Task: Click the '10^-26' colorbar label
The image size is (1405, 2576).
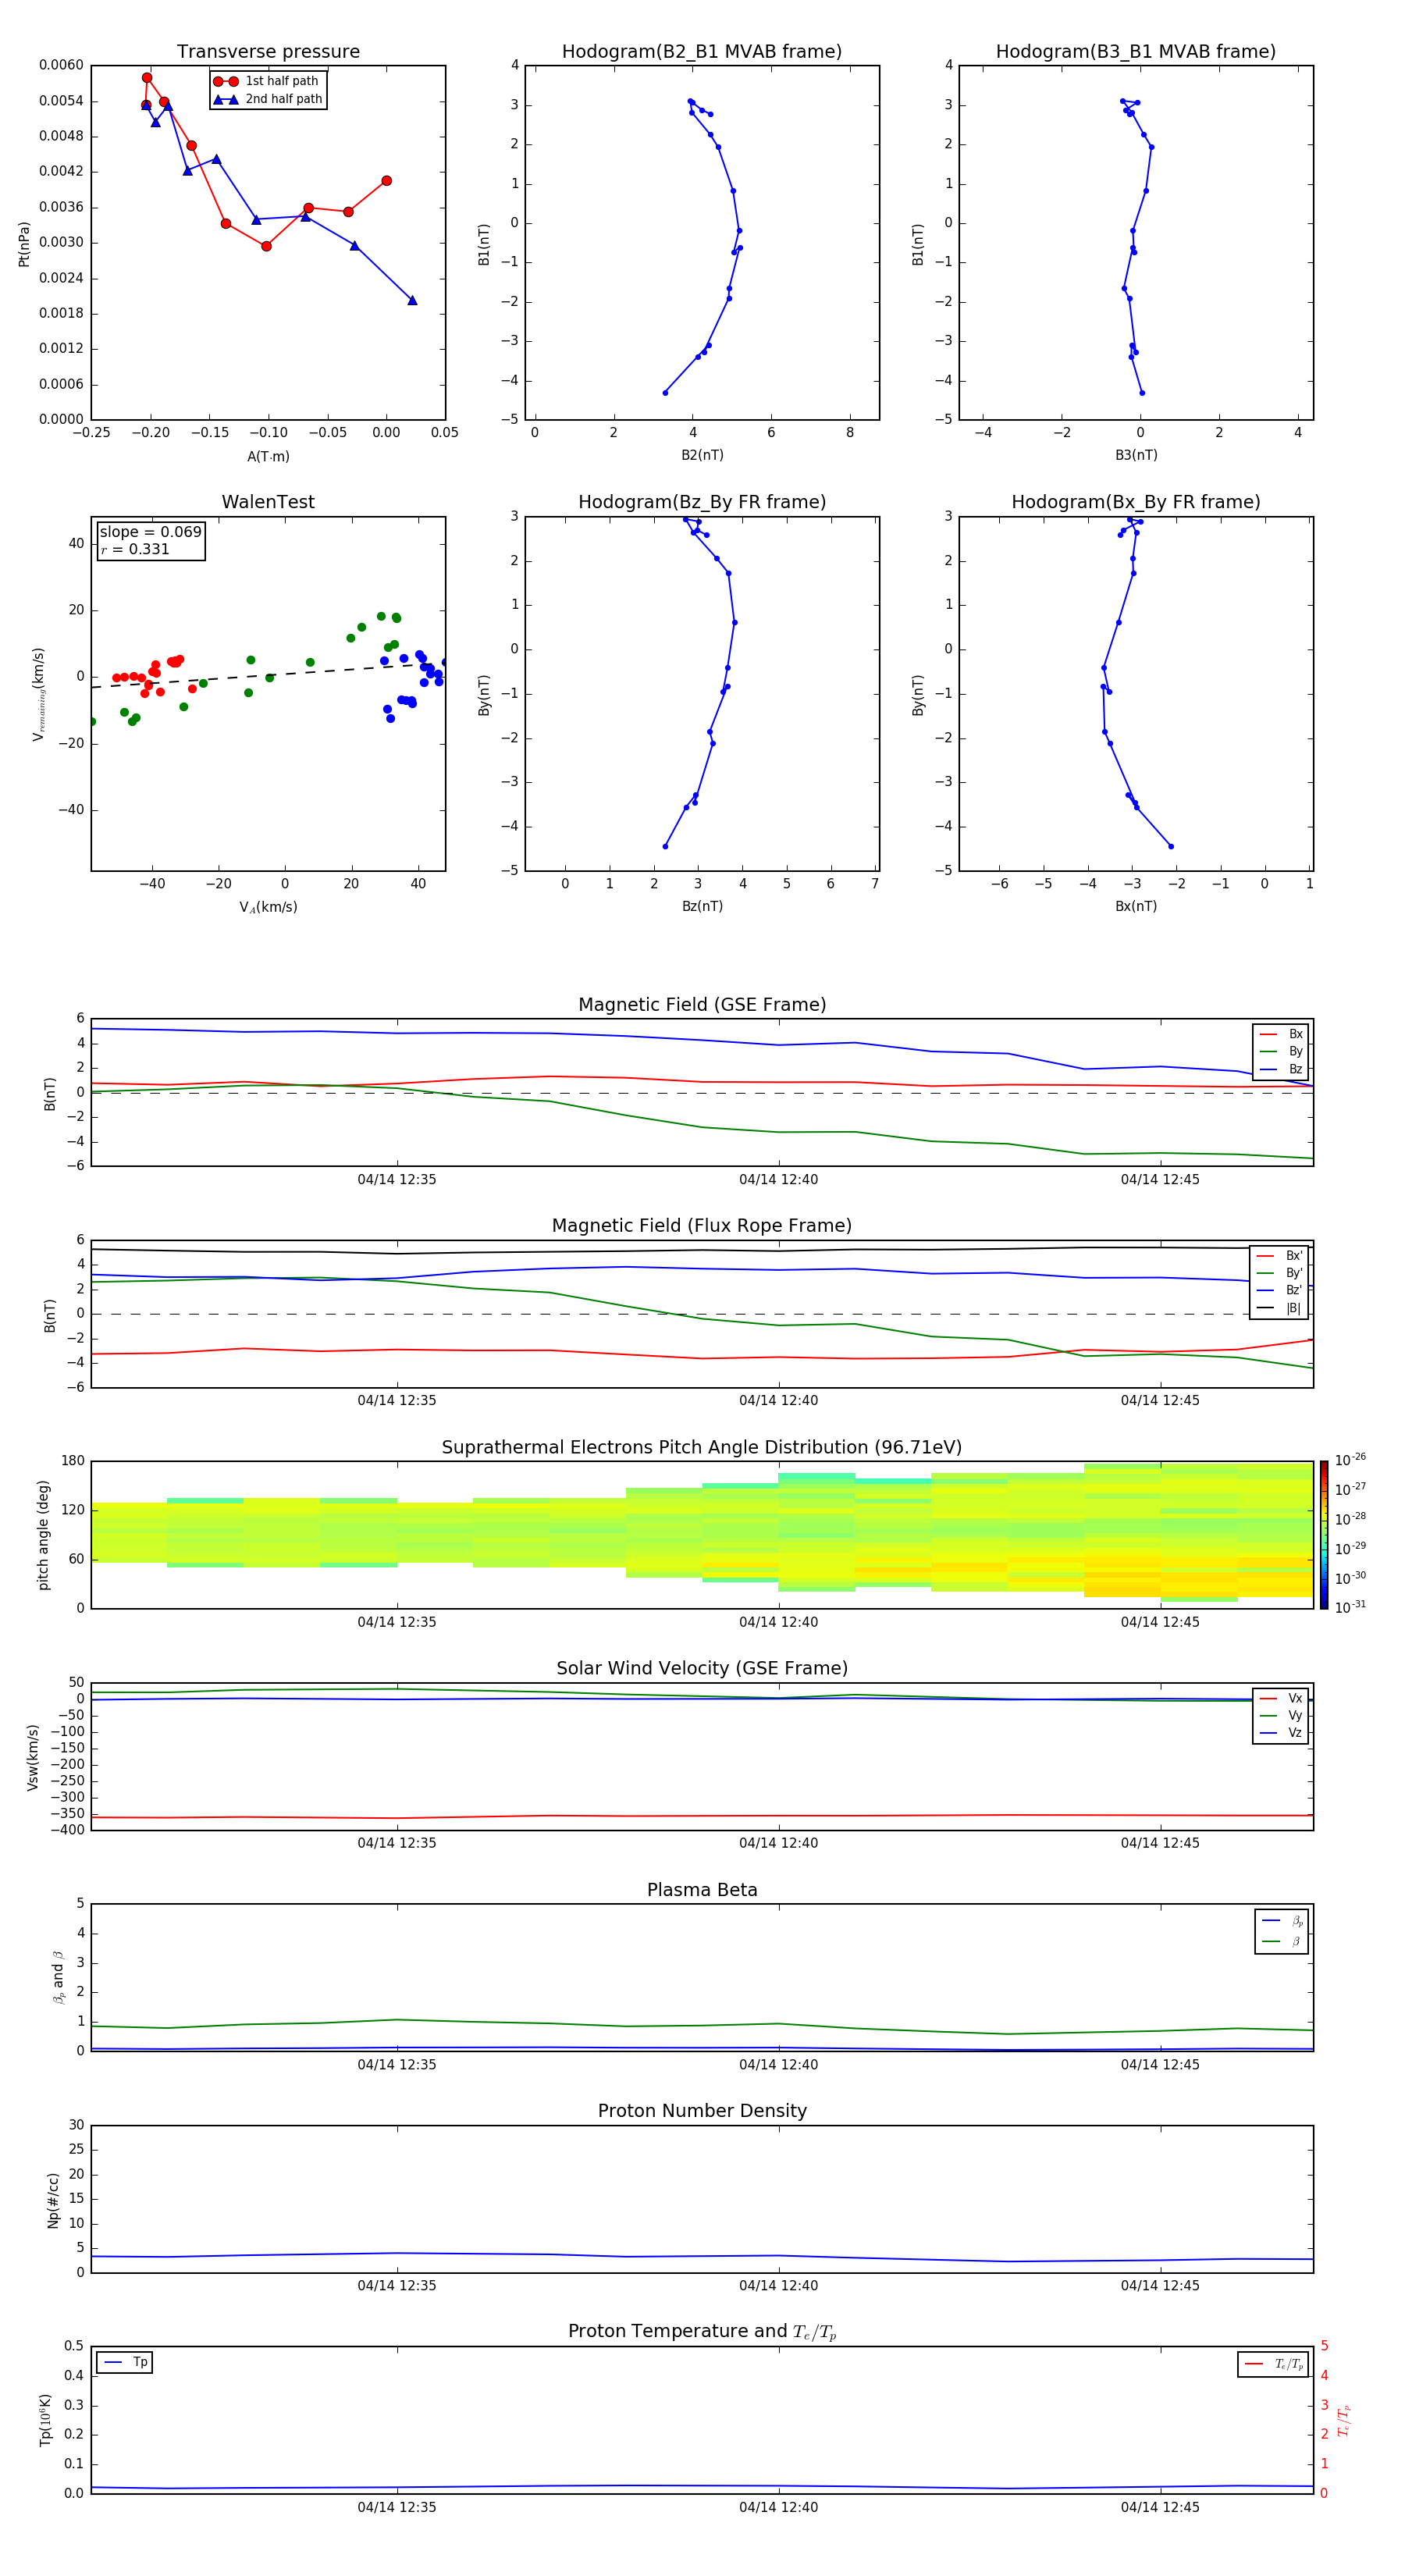Action: (1350, 1460)
